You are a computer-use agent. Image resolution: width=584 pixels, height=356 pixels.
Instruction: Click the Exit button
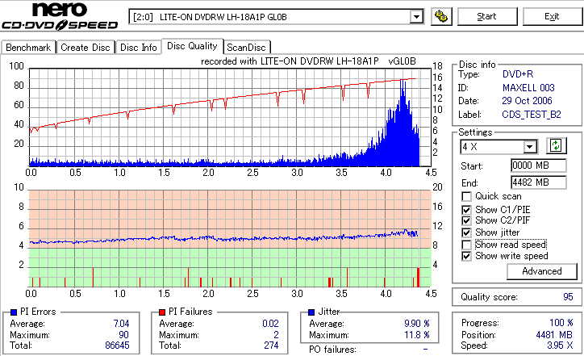552,17
